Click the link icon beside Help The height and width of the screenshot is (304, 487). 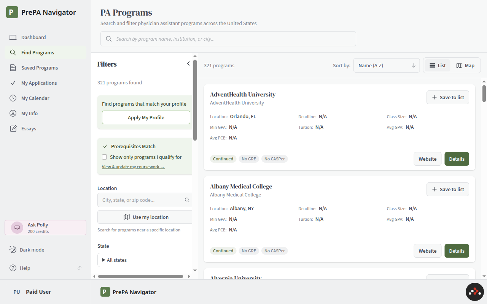[80, 268]
